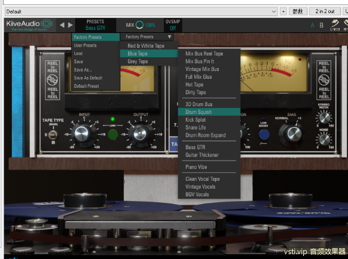Open the Red & White Tape category
Image resolution: width=348 pixels, height=259 pixels.
point(149,46)
